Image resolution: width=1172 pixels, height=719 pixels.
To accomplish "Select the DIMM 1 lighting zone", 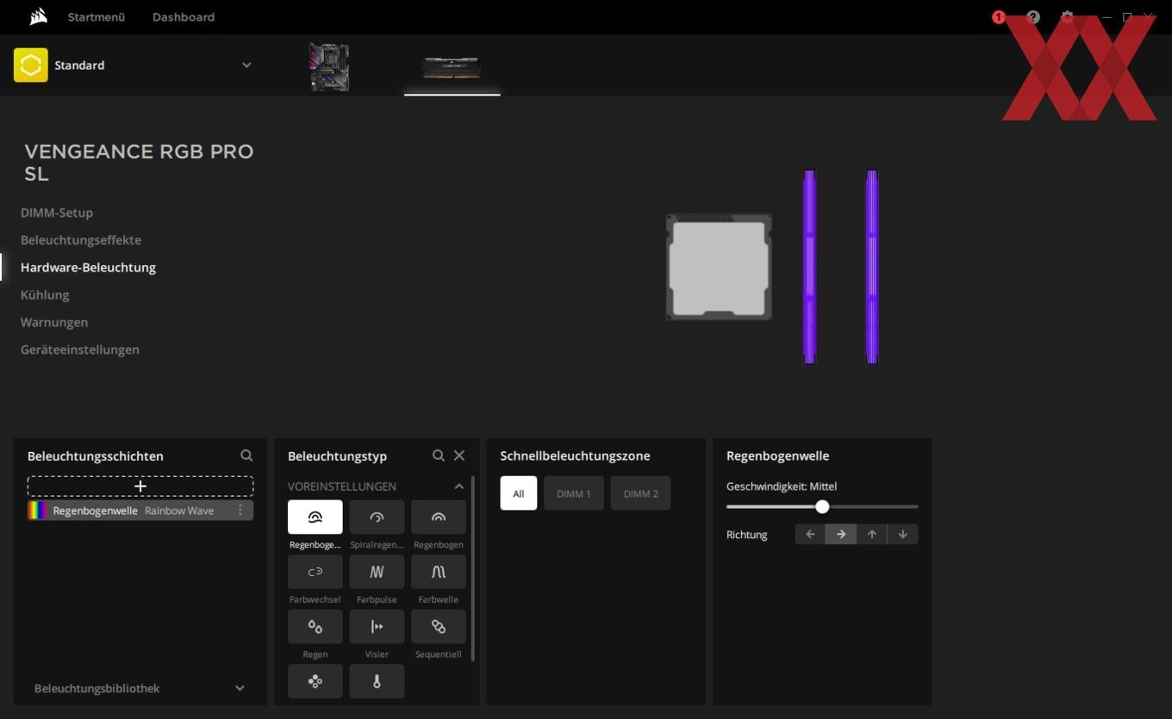I will point(574,493).
